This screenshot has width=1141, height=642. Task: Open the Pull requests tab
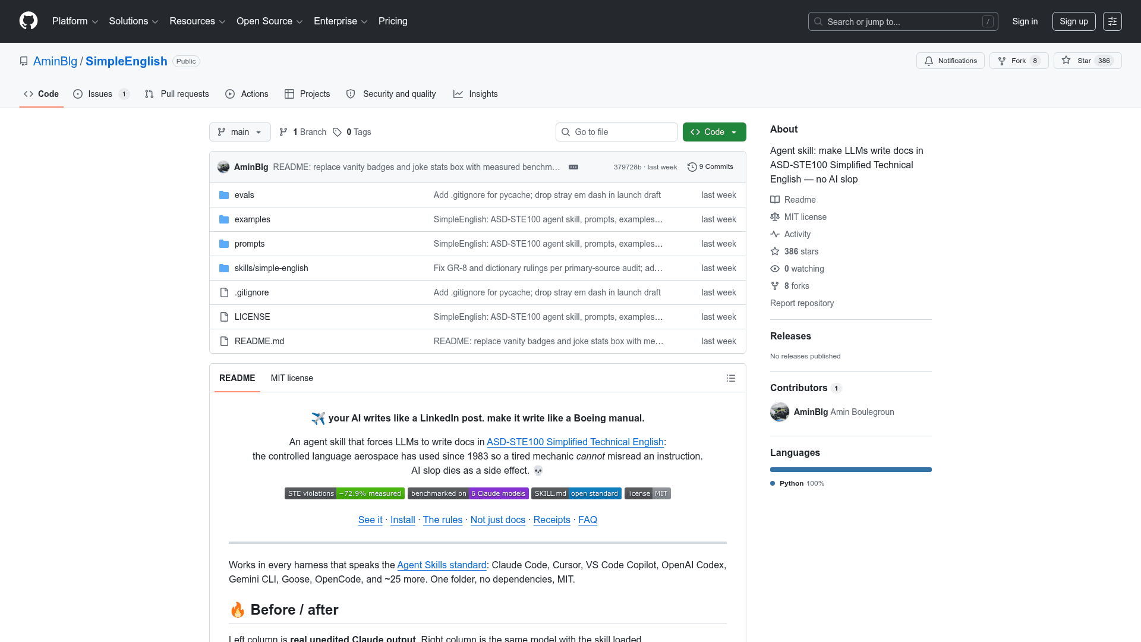click(177, 94)
